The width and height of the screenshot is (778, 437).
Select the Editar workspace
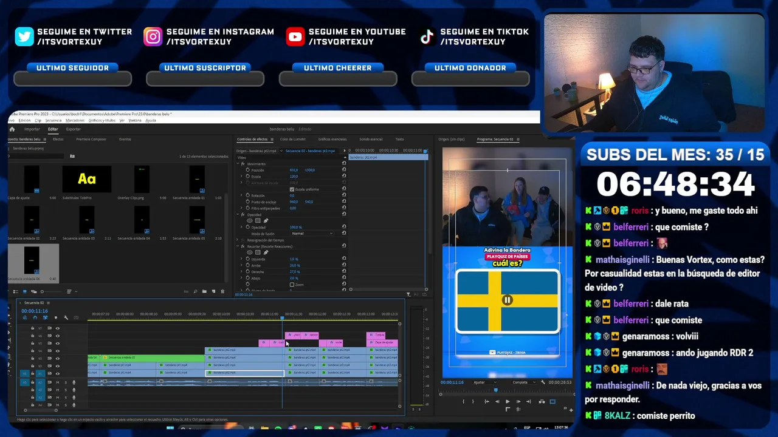click(53, 129)
